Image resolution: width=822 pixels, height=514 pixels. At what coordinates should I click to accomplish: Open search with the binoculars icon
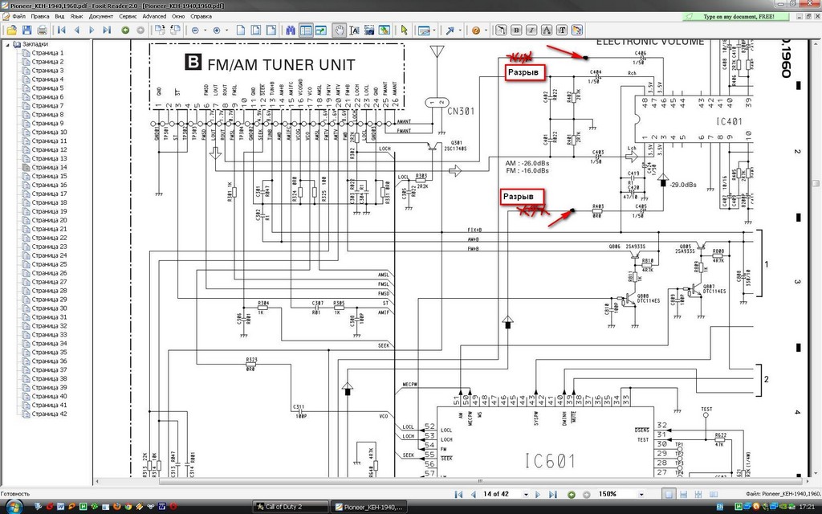coord(291,31)
